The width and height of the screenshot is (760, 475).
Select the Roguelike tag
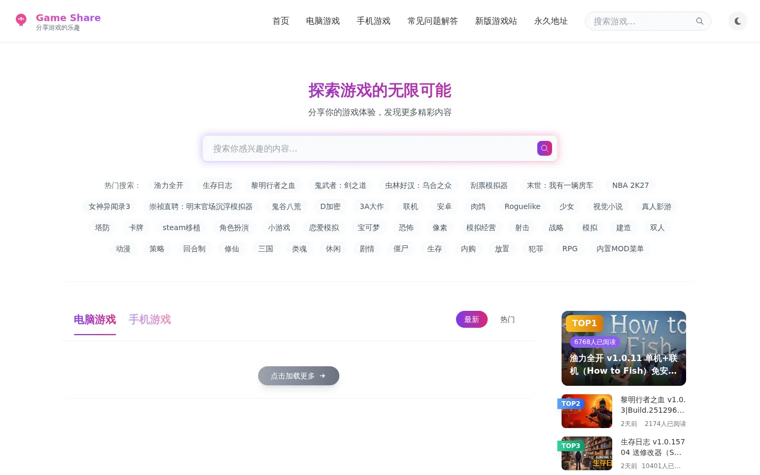point(522,206)
